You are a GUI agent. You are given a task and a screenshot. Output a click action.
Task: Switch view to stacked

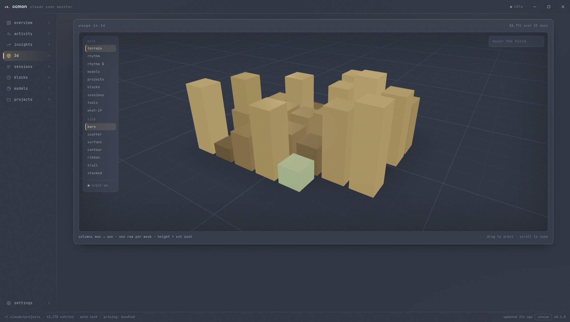tap(101, 173)
